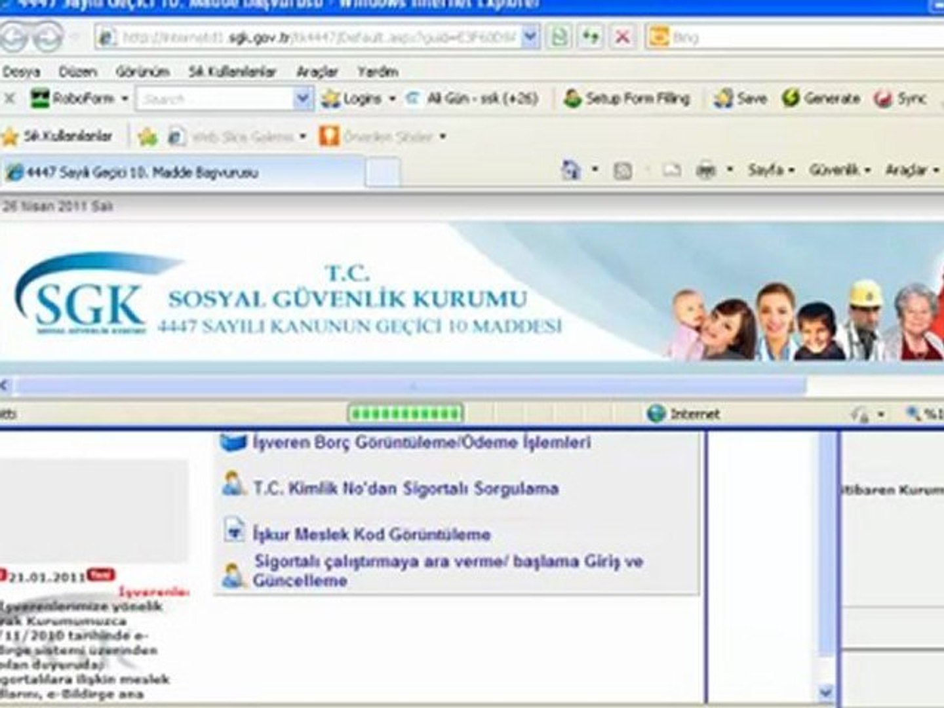Open the Düzen menu
944x708 pixels.
click(x=77, y=71)
